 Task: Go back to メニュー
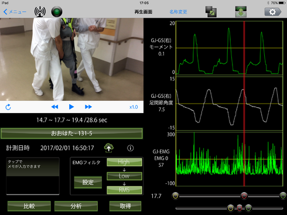[x=15, y=12]
